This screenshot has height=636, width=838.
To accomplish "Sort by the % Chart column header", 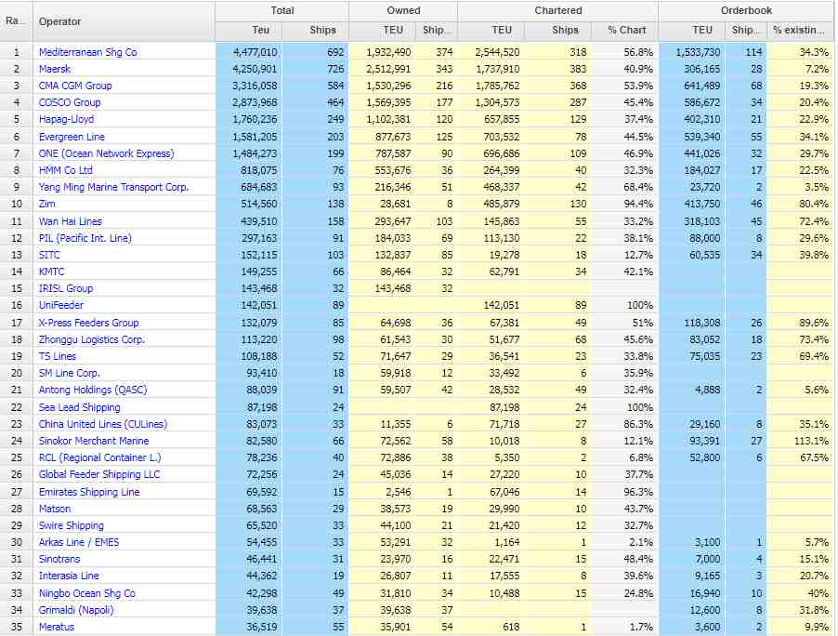I will click(624, 31).
